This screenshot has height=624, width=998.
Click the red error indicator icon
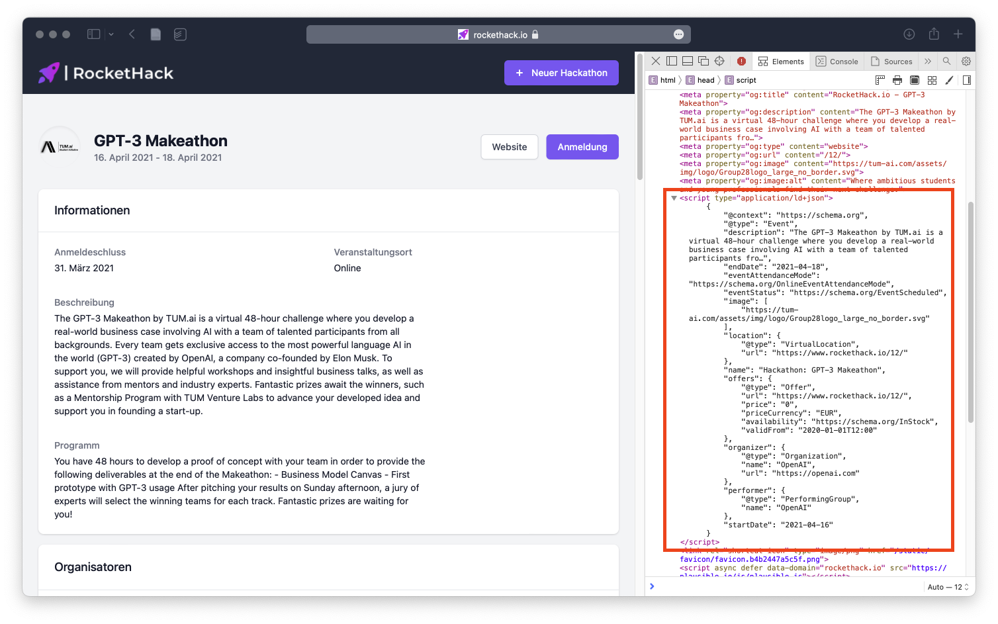[x=741, y=61]
